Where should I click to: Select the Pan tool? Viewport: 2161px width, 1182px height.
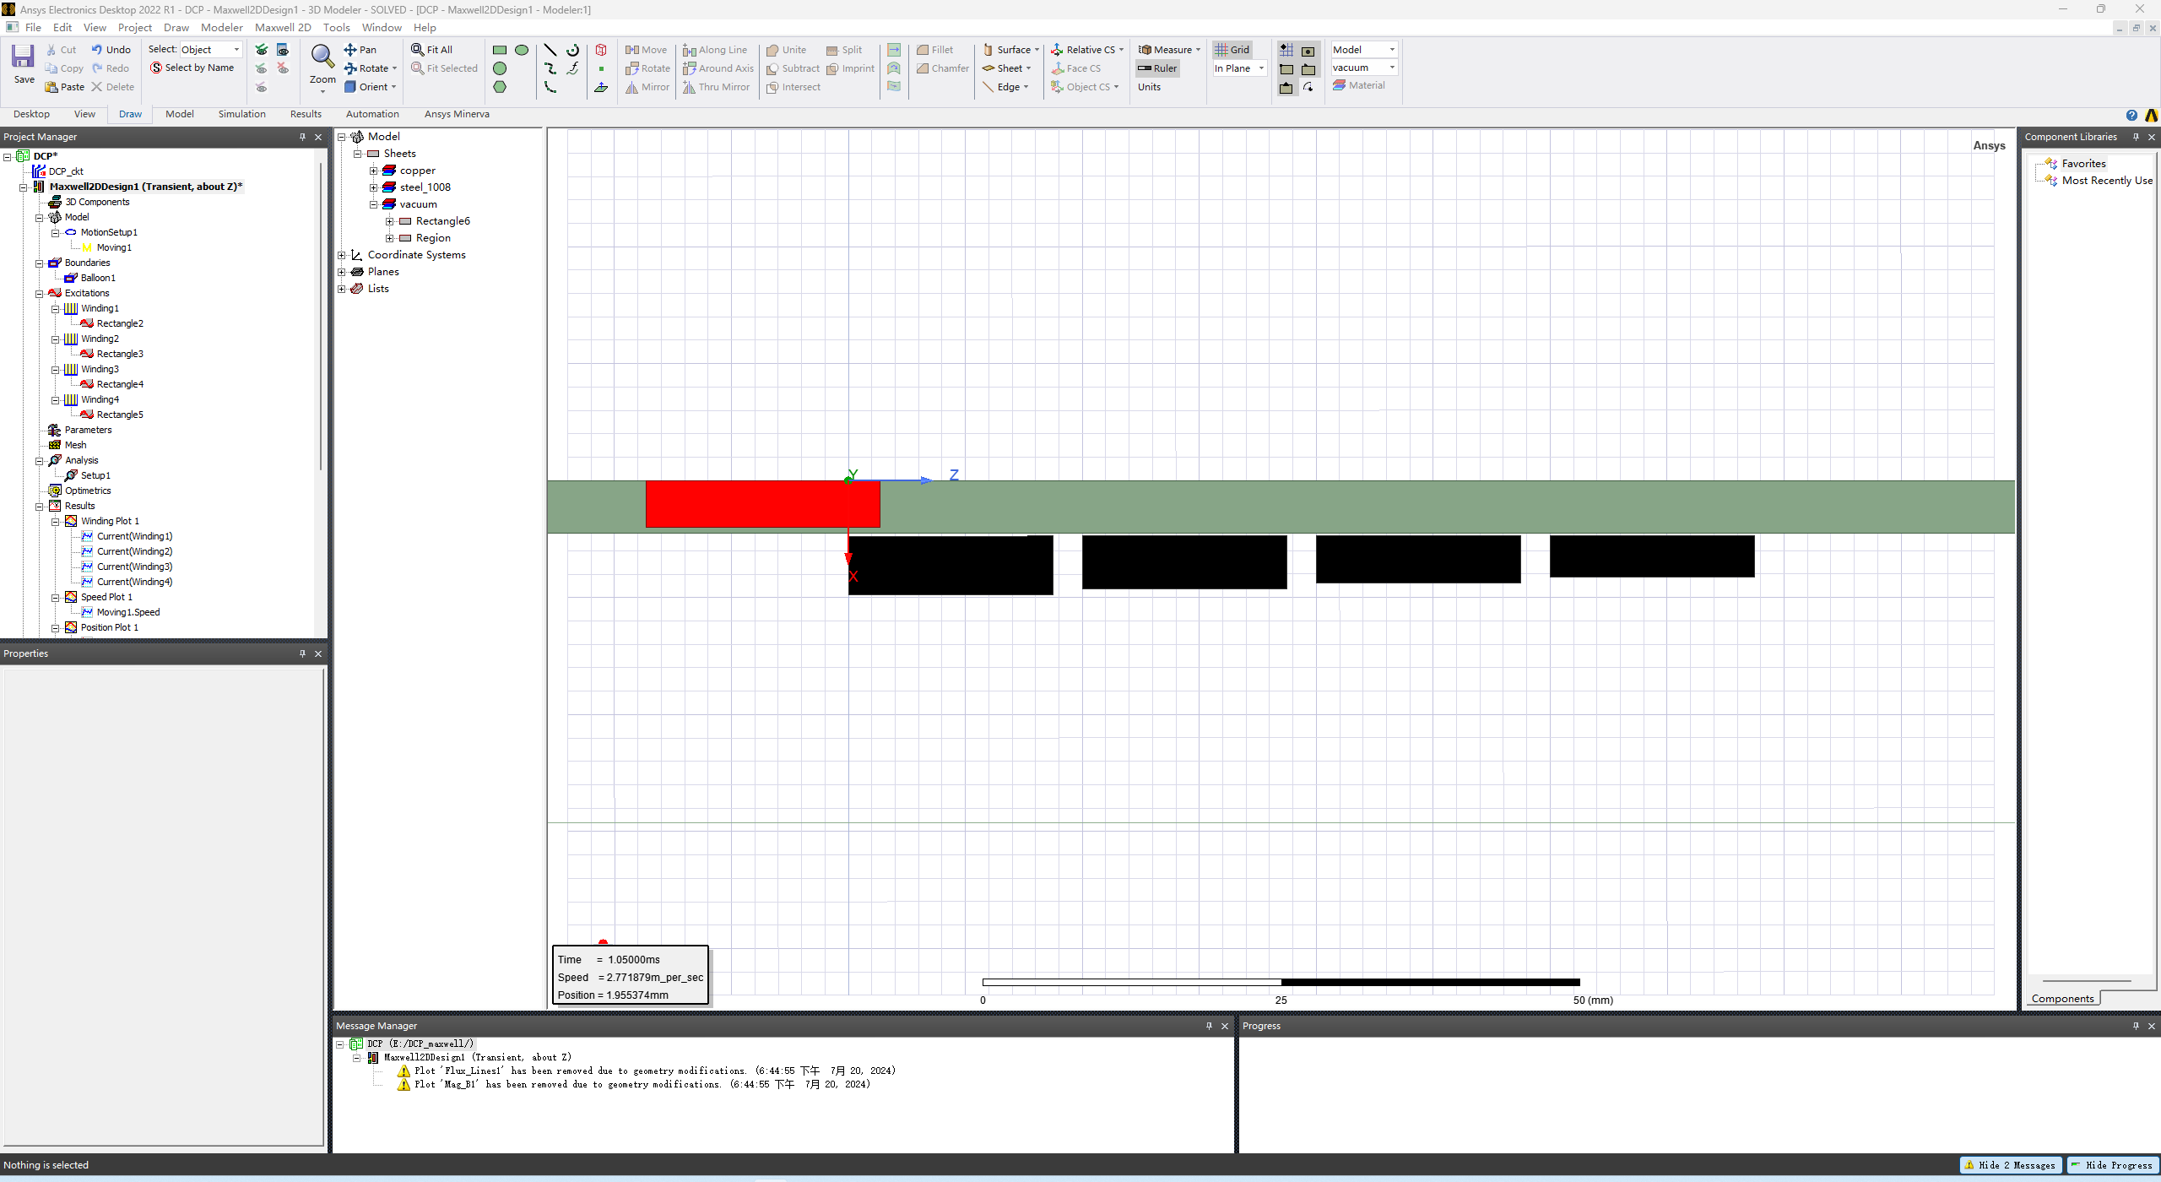[360, 50]
